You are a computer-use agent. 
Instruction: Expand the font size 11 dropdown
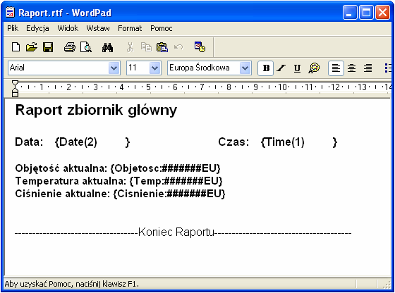pyautogui.click(x=154, y=68)
